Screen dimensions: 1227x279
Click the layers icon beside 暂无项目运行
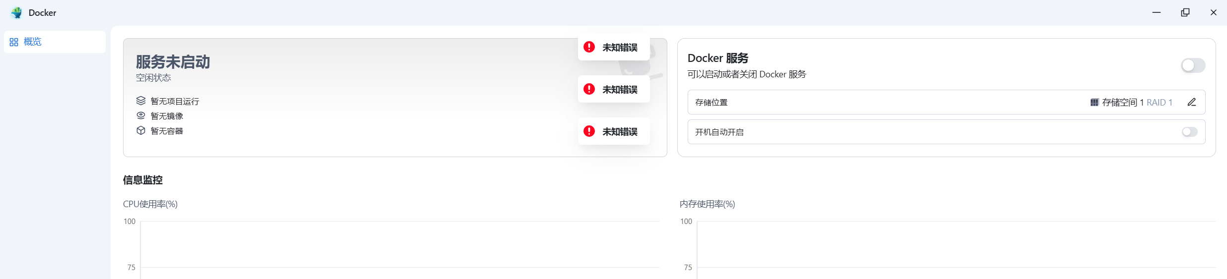[141, 101]
